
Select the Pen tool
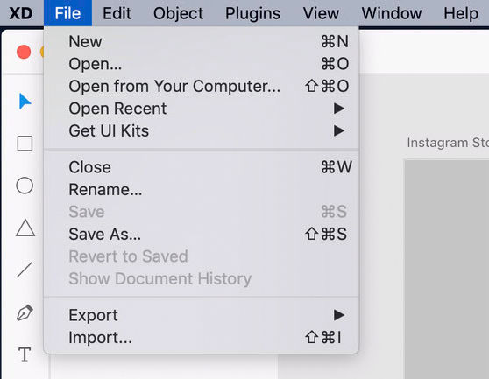pos(25,312)
